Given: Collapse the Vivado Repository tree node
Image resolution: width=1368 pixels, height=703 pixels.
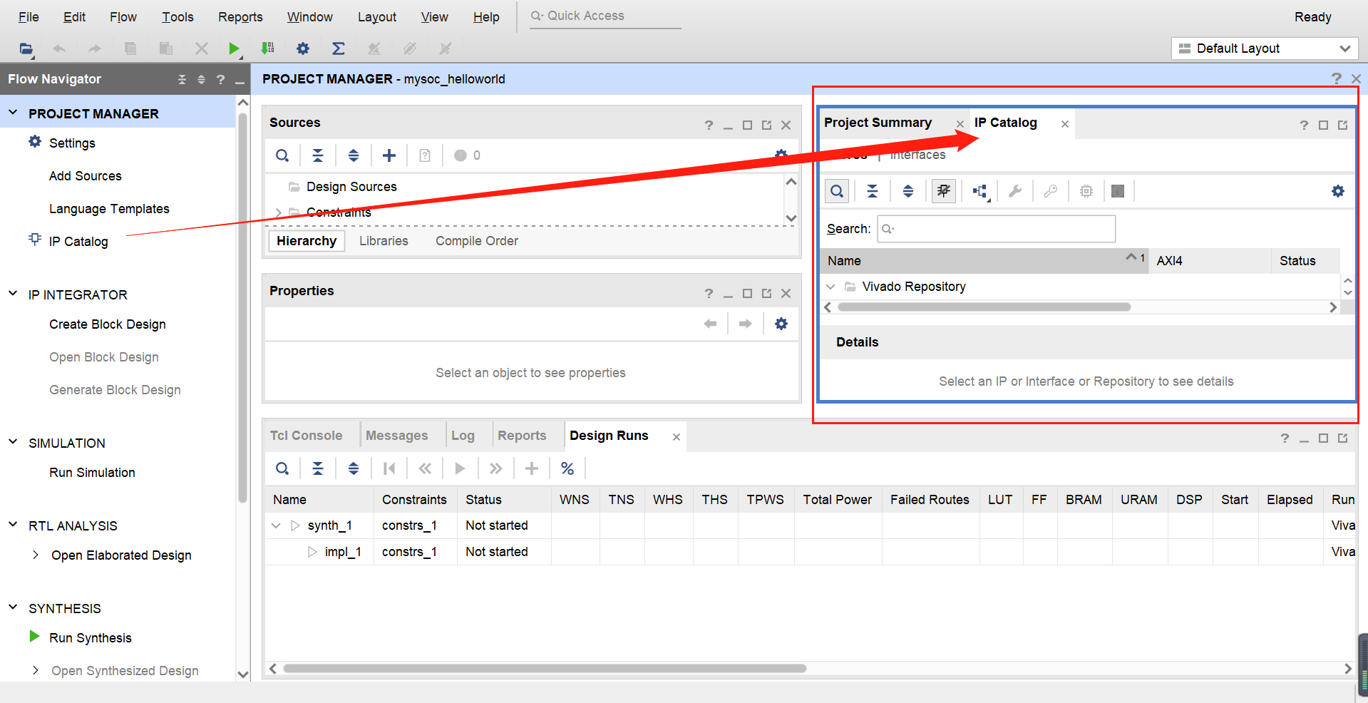Looking at the screenshot, I should tap(830, 287).
